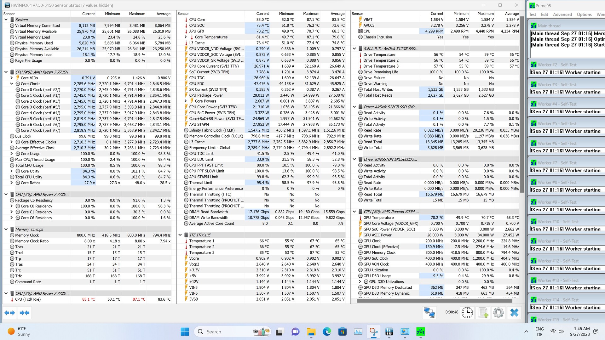Viewport: 605px width, 340px height.
Task: Click the Prime95 taskbar icon
Action: [421, 331]
